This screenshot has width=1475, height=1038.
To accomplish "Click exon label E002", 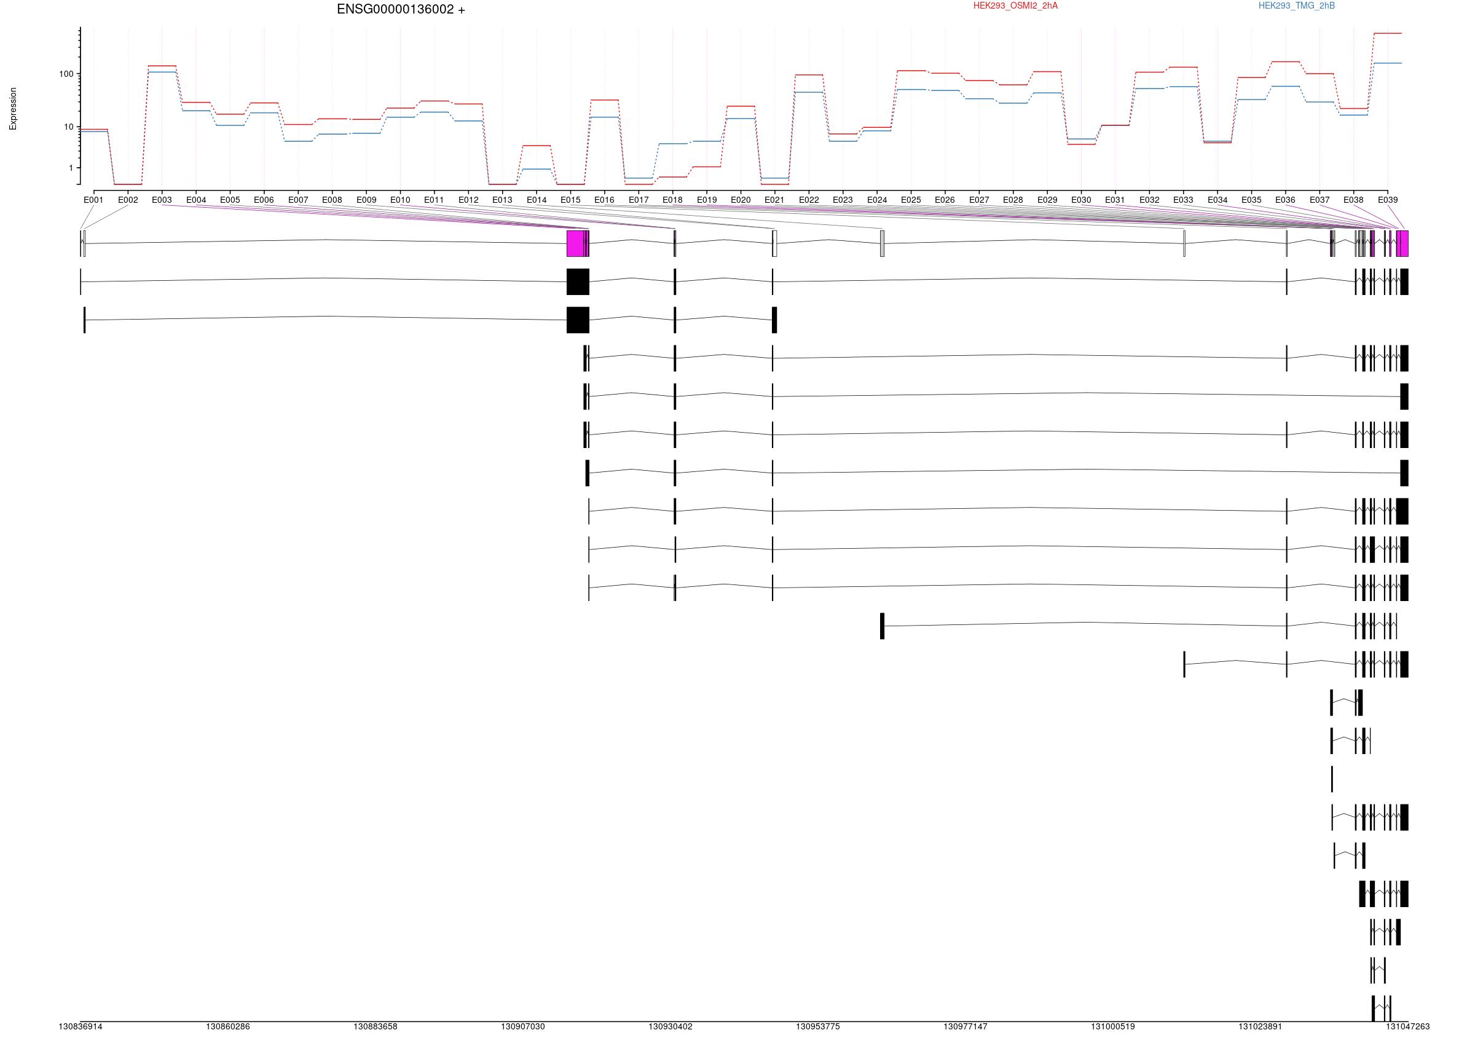I will (128, 200).
